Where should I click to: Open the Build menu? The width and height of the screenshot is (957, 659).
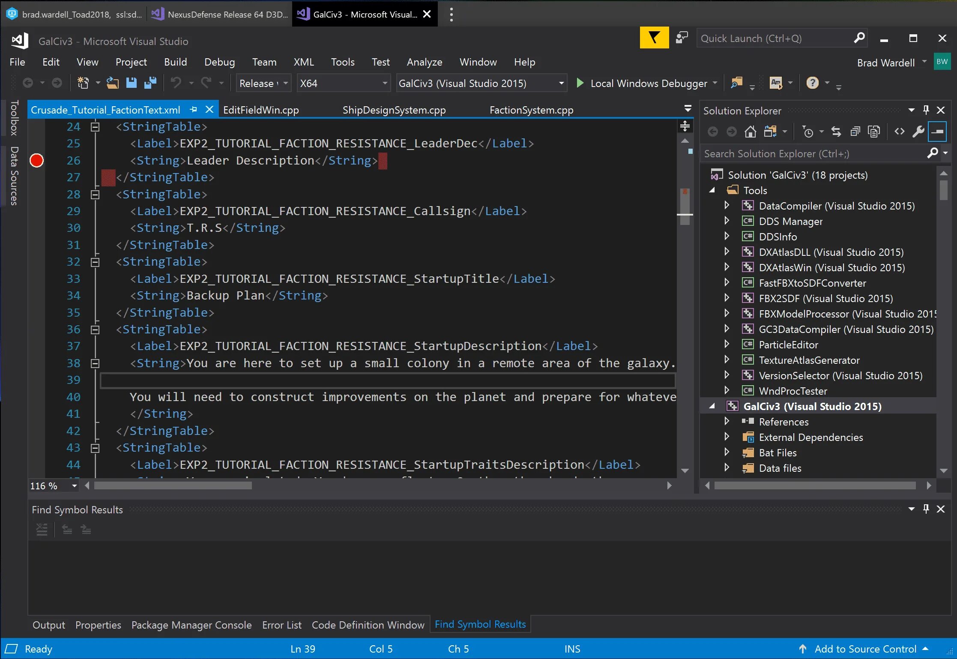coord(175,62)
